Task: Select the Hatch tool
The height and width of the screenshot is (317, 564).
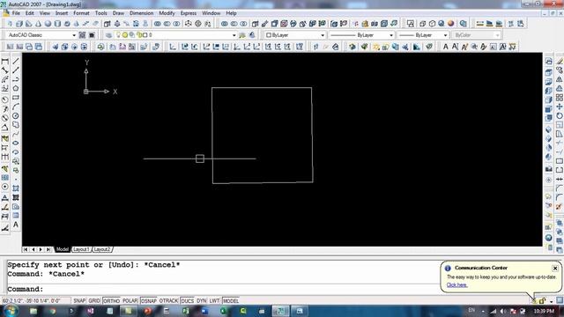Action: (x=16, y=197)
